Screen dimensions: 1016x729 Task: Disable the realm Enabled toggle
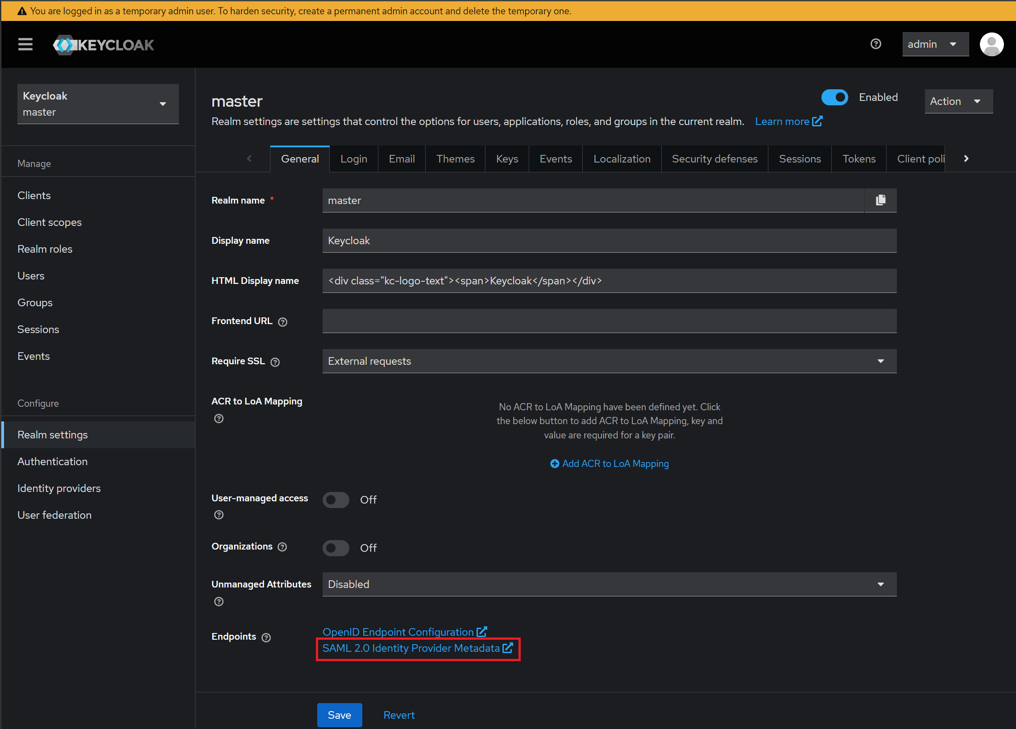coord(834,97)
